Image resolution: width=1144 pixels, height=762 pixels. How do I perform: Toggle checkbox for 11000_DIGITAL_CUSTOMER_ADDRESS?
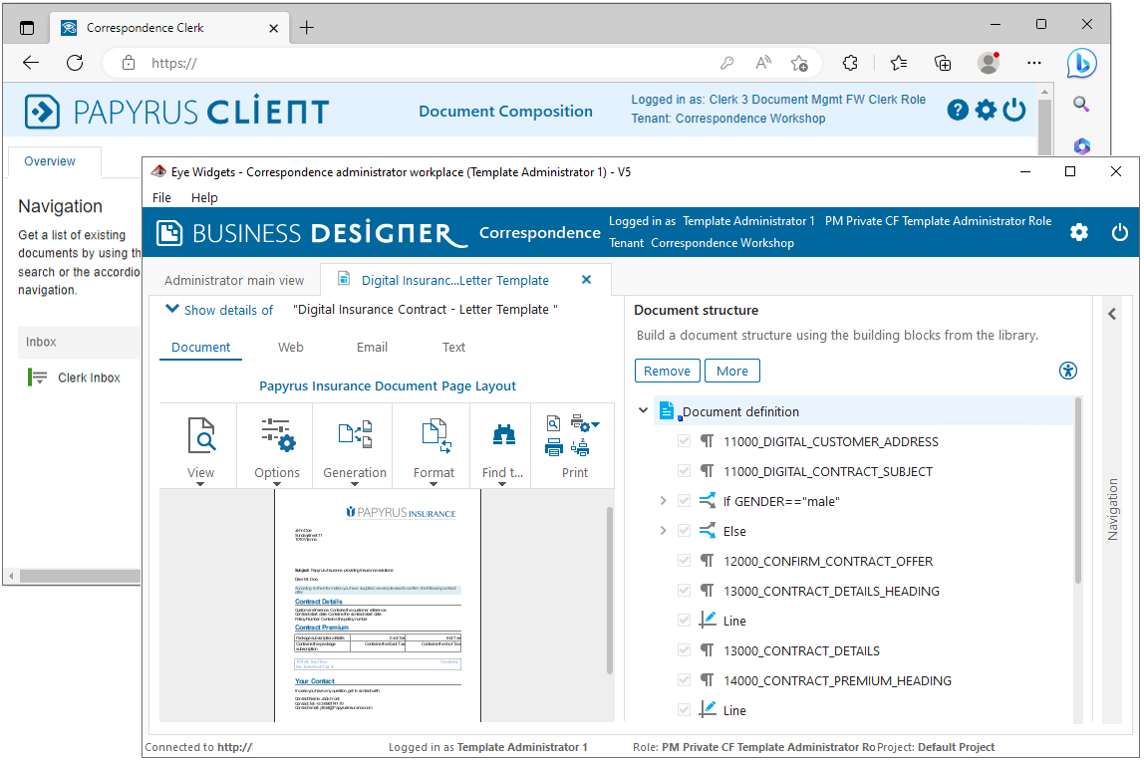pos(684,441)
